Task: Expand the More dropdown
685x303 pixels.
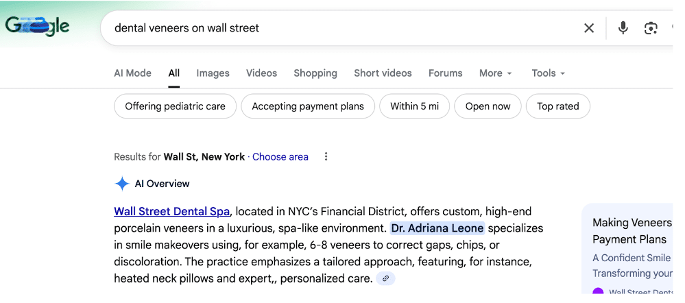Action: 495,73
